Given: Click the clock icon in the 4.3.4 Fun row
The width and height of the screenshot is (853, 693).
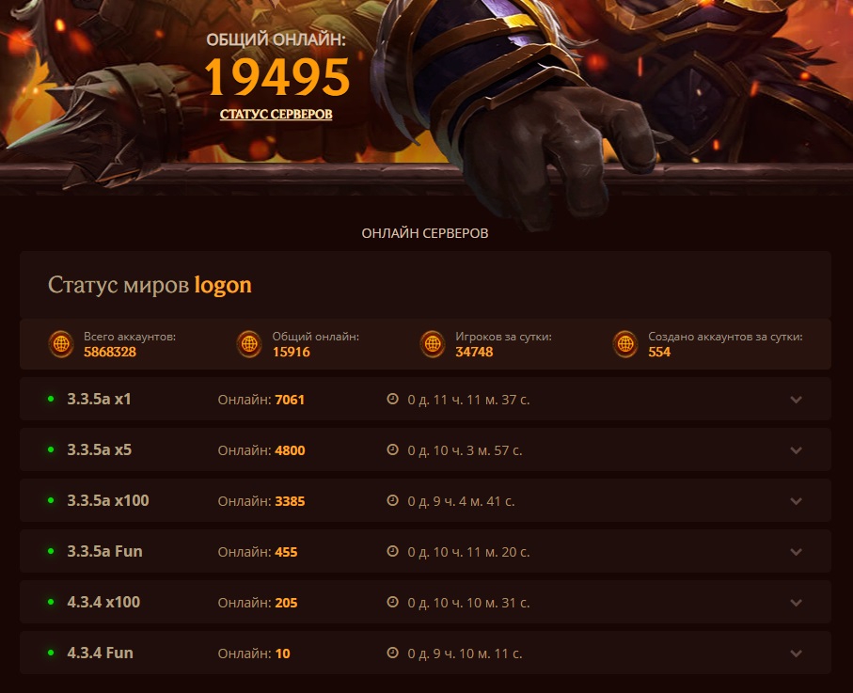Looking at the screenshot, I should click(392, 653).
